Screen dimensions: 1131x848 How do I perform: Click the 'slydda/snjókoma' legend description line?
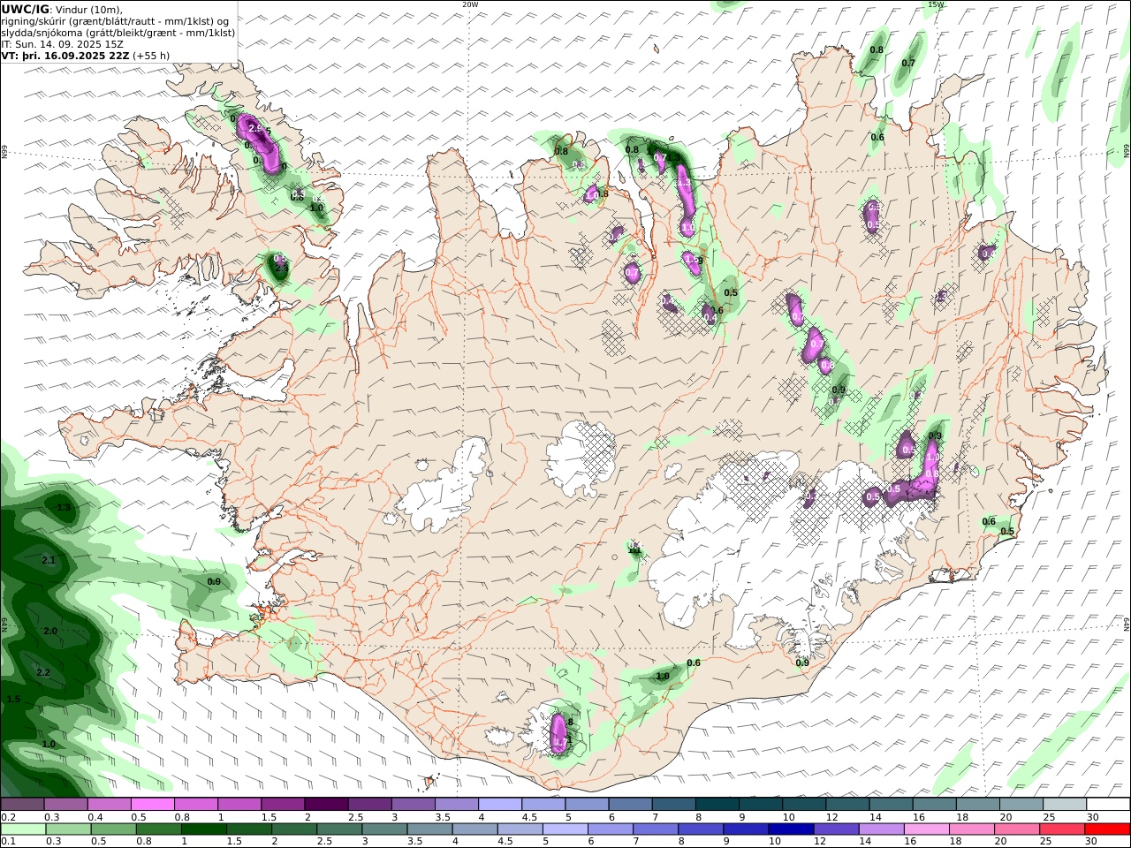tap(118, 33)
